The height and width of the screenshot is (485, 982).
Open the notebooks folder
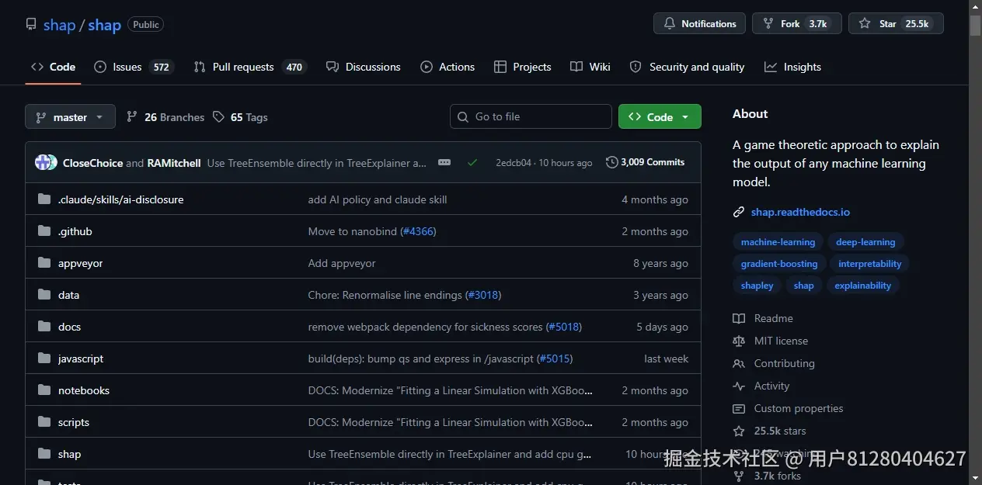pos(84,390)
